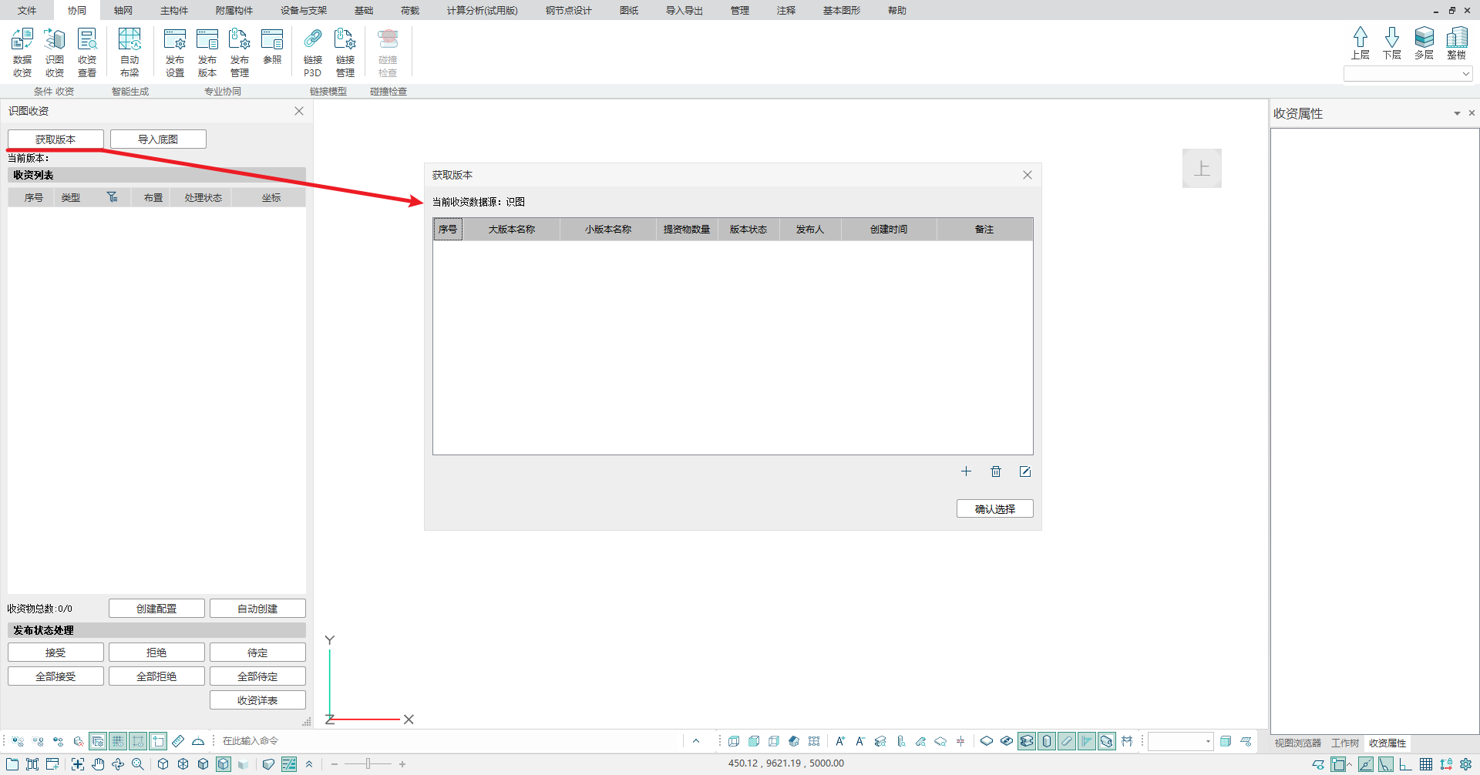Go to lower floor with 下层
The height and width of the screenshot is (775, 1480).
coord(1392,43)
